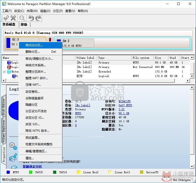Choose 改变卷标... menu entry
The height and width of the screenshot is (183, 196).
point(40,91)
